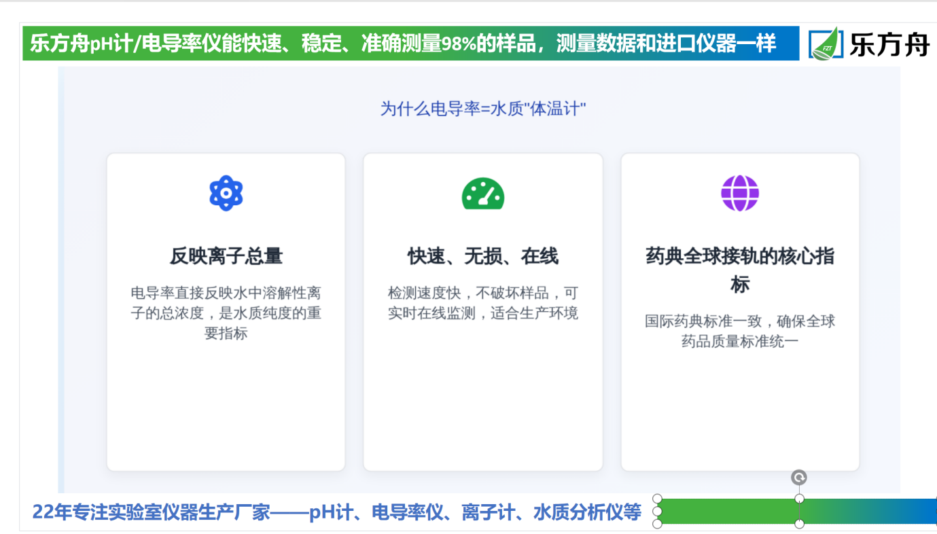937x534 pixels.
Task: Click the purple globe icon
Action: coord(739,193)
